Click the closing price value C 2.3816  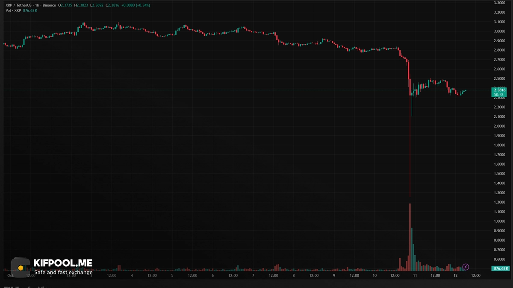tap(112, 5)
